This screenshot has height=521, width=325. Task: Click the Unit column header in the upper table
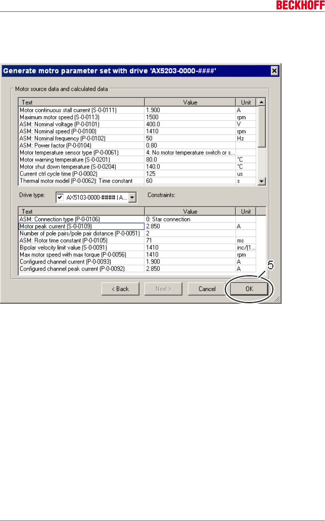point(246,102)
